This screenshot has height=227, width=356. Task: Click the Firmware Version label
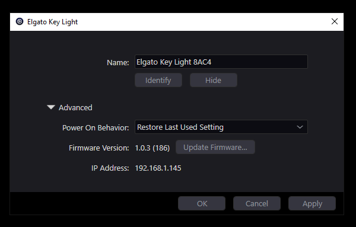[98, 148]
